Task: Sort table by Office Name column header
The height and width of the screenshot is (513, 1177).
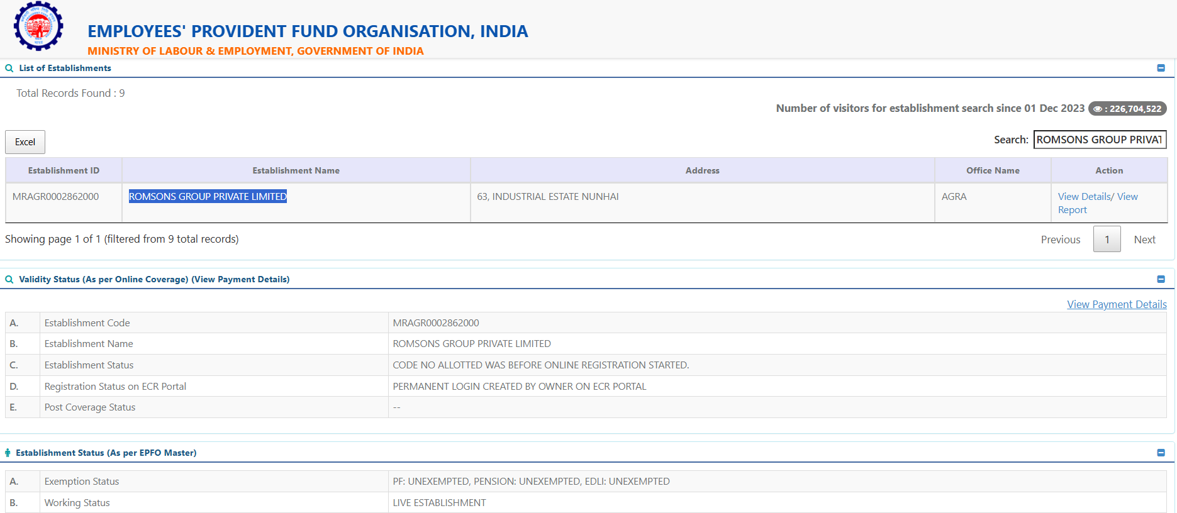Action: point(992,170)
